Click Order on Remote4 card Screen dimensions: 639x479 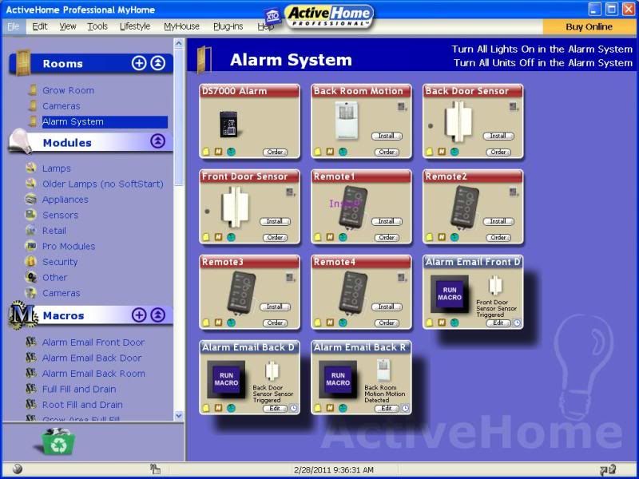(x=387, y=323)
